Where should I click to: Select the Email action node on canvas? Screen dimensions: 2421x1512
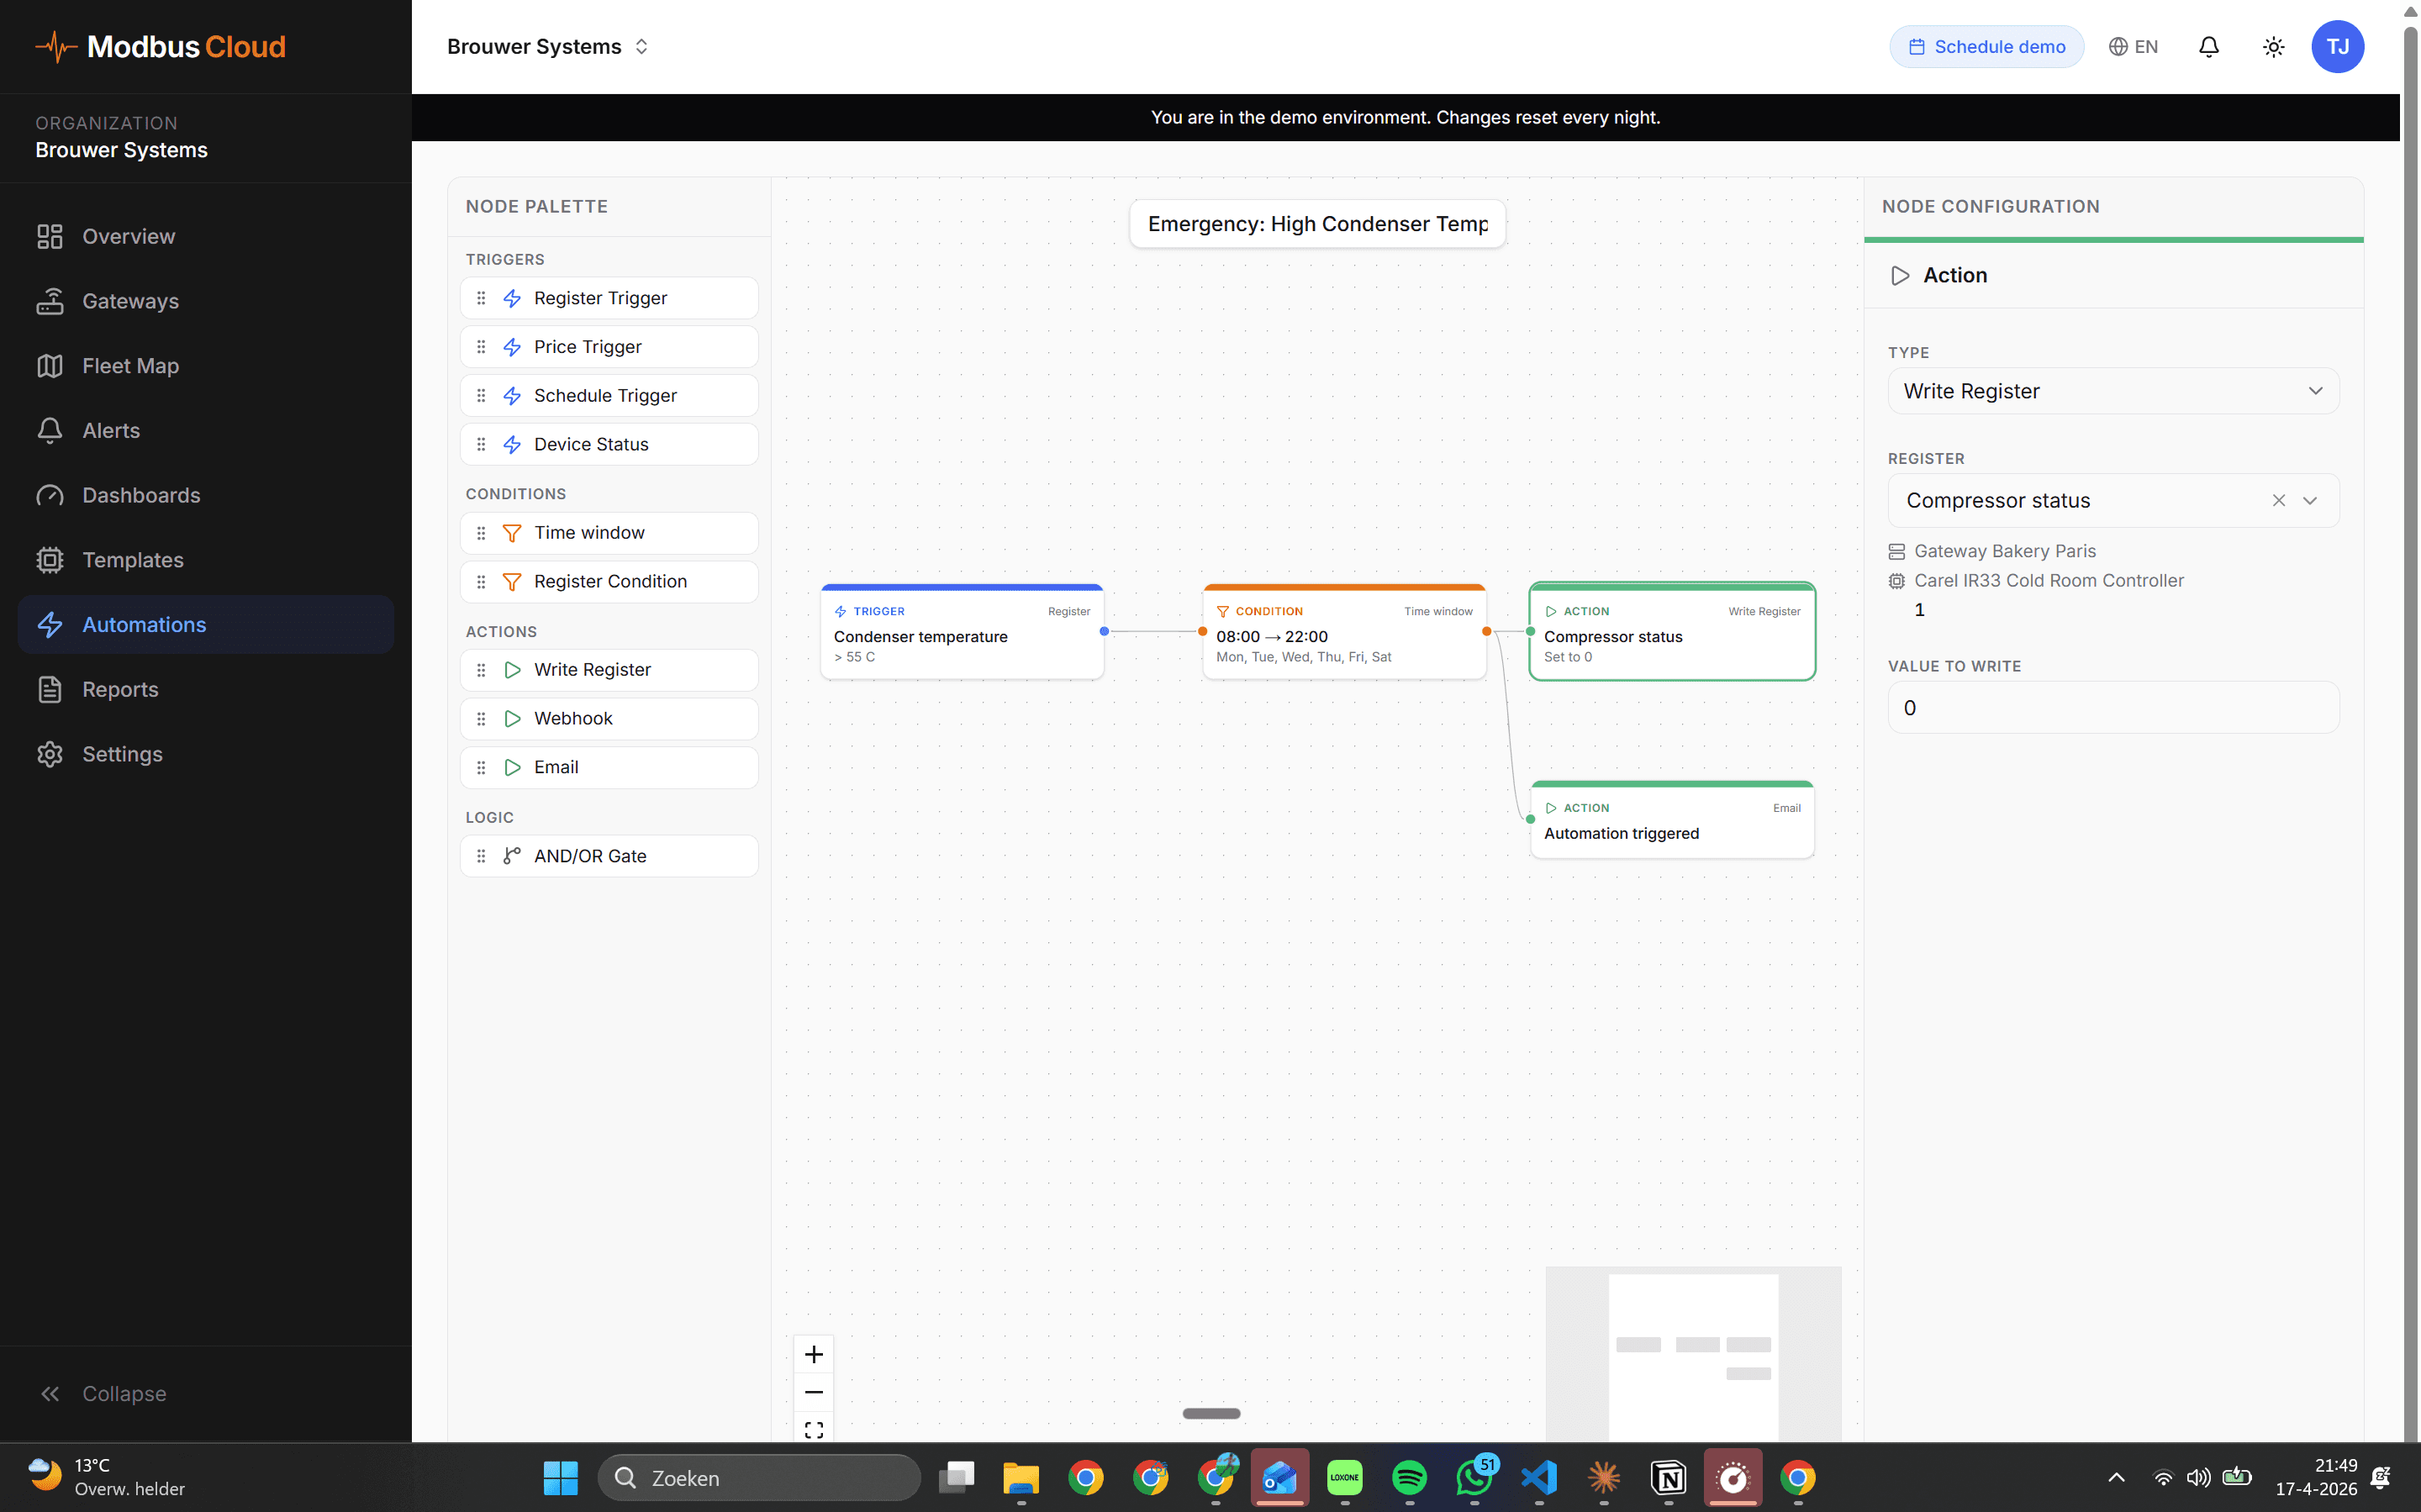point(1671,821)
